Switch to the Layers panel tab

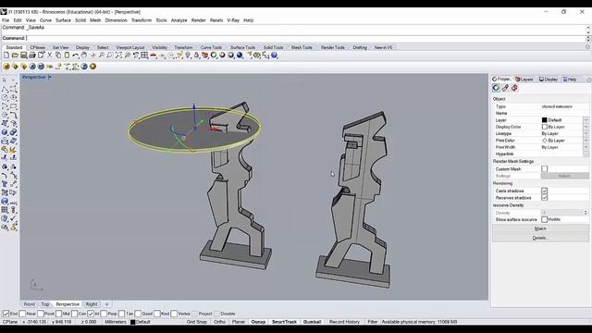[524, 80]
